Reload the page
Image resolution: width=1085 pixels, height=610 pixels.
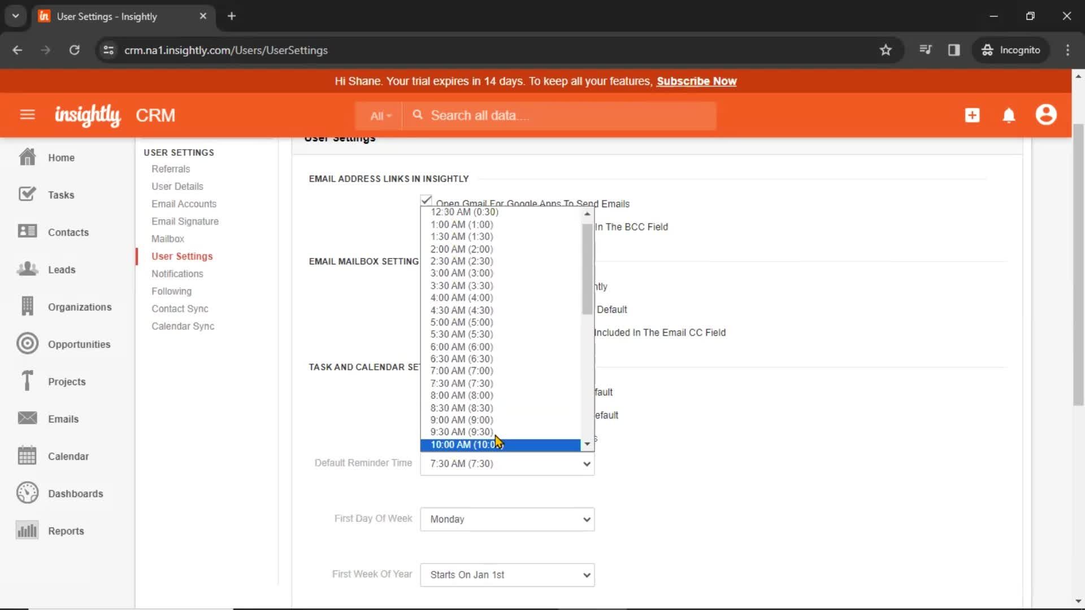click(x=74, y=50)
